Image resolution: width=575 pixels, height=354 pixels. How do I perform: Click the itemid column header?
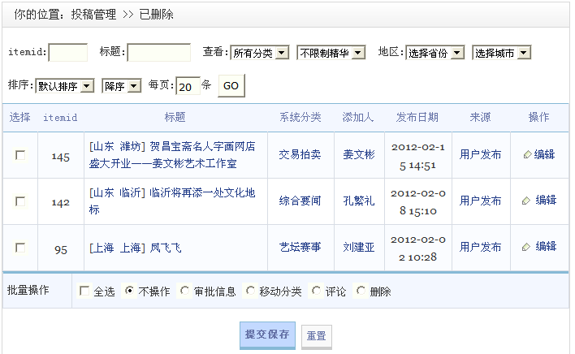pyautogui.click(x=60, y=118)
